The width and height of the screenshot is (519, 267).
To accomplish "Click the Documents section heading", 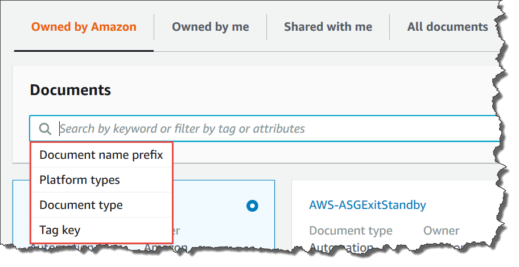I will 70,90.
